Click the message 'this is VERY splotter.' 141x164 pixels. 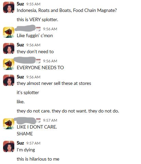tap(37, 19)
